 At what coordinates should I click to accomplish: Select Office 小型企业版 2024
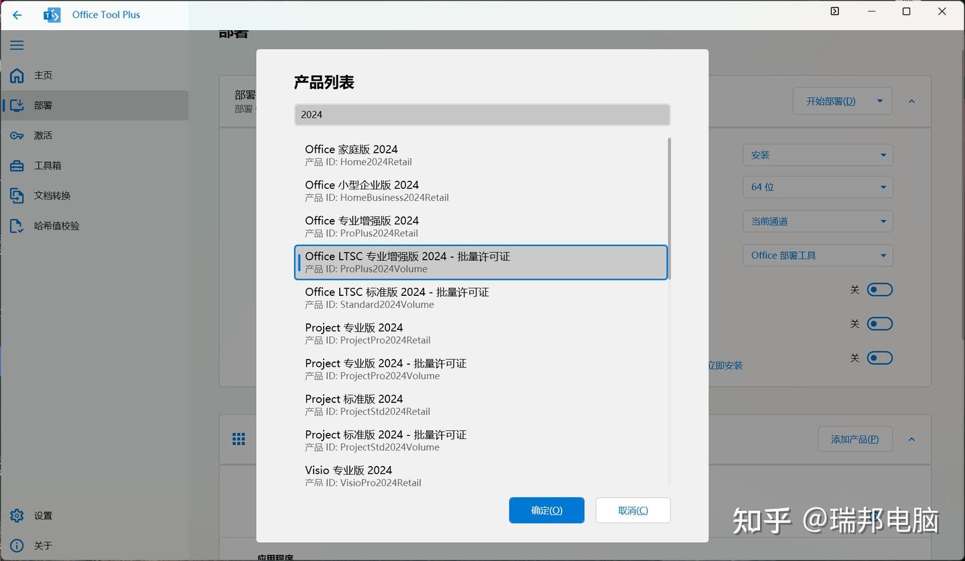click(481, 191)
